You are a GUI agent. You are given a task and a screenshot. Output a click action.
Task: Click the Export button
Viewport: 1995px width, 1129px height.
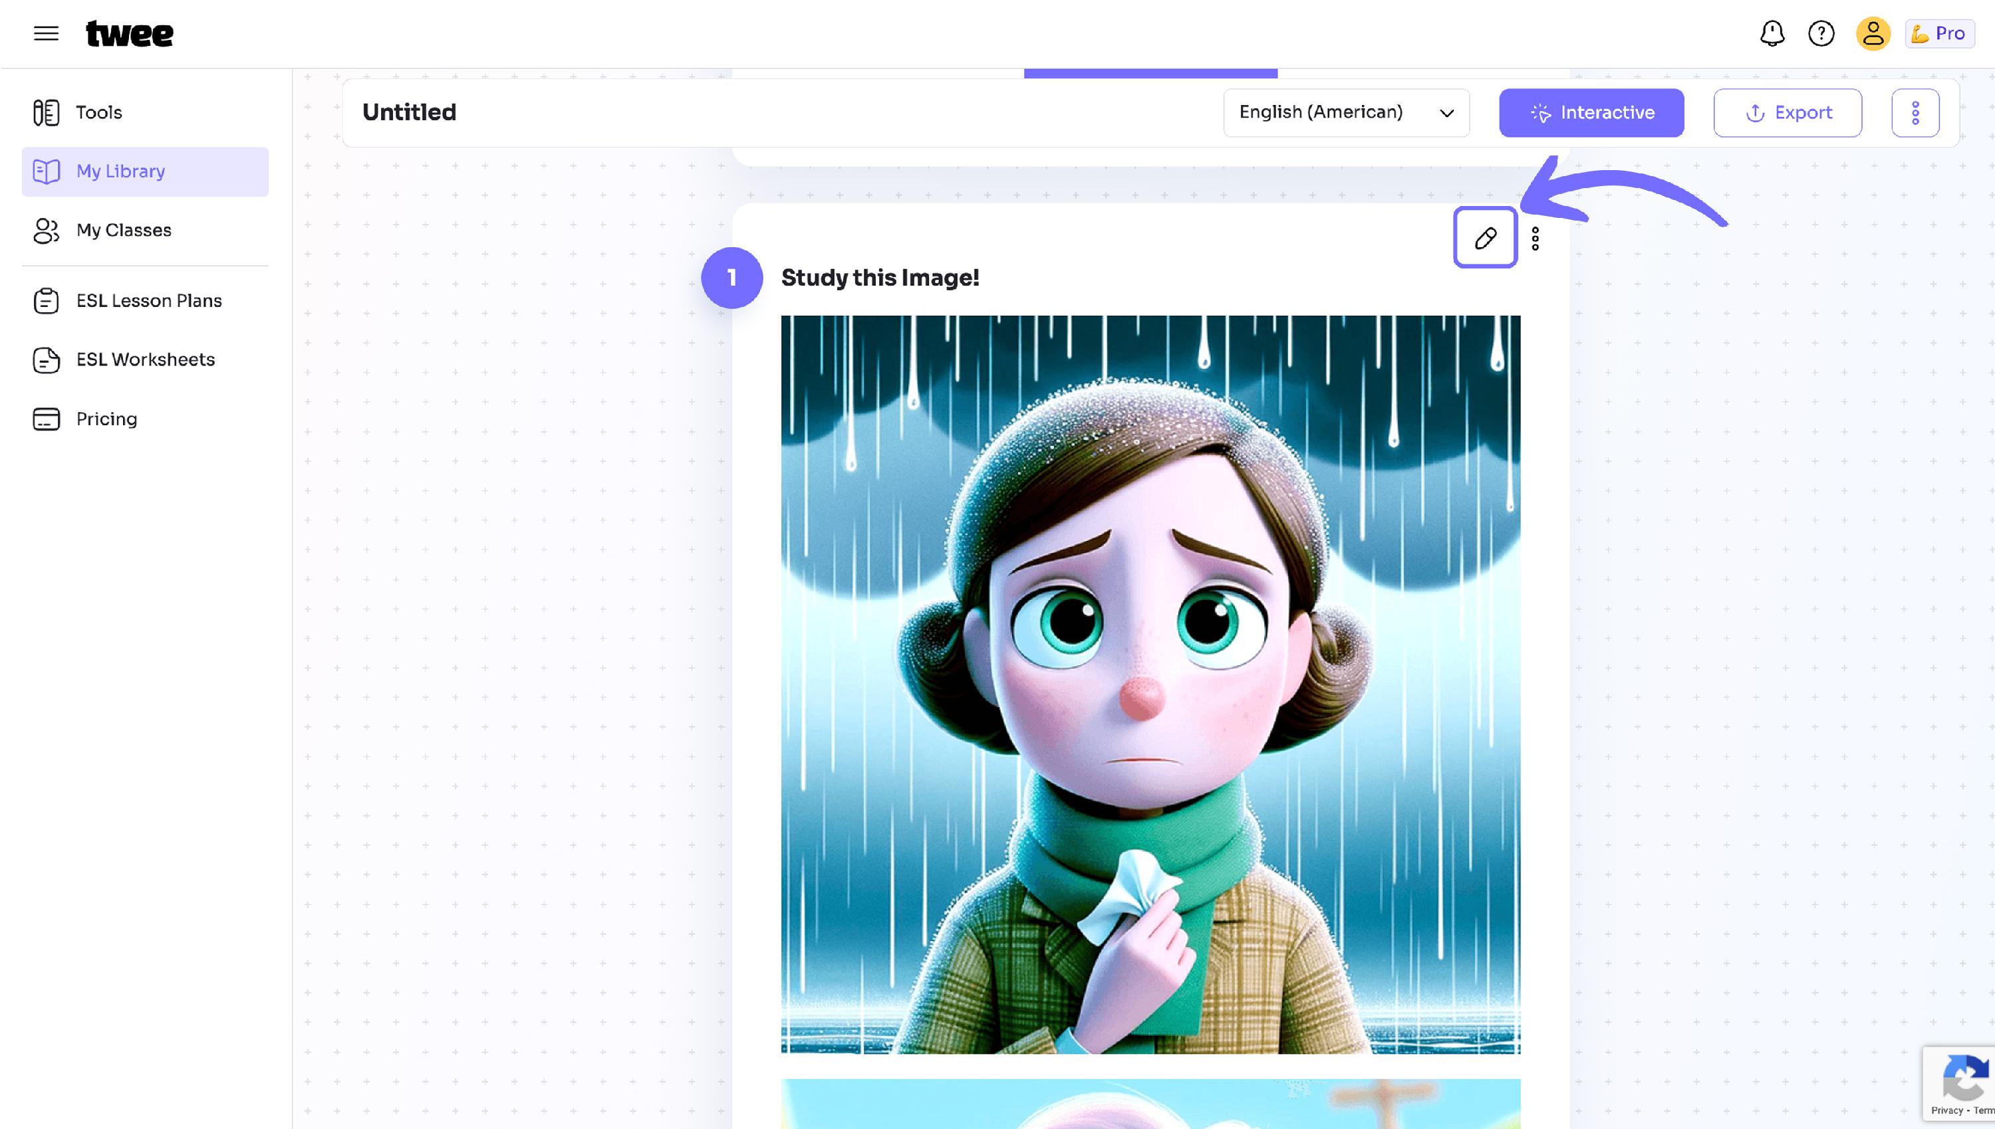(x=1788, y=112)
